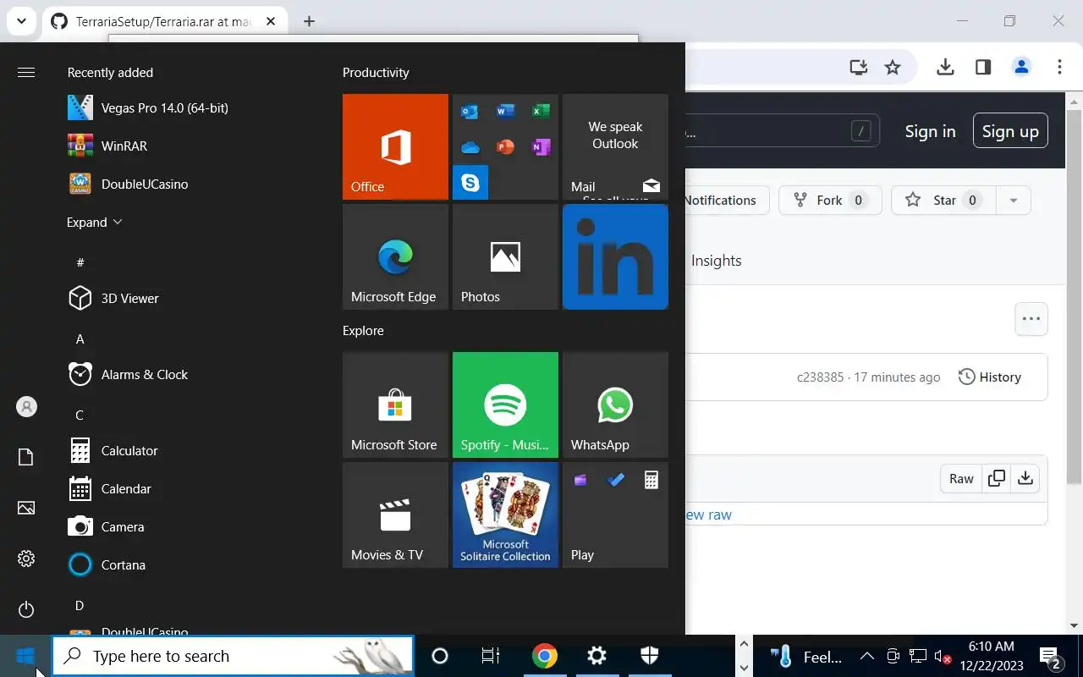Open the Mail tile
This screenshot has height=677, width=1083.
point(615,146)
